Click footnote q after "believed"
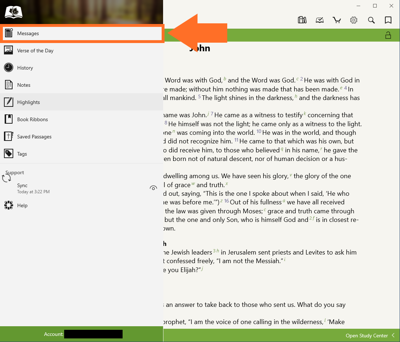 [x=282, y=149]
